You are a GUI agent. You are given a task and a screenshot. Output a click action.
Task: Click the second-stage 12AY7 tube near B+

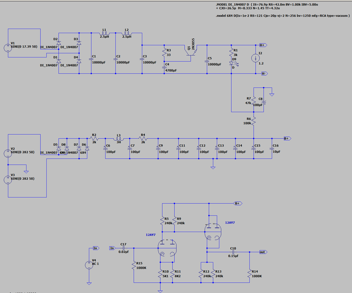coord(213,232)
